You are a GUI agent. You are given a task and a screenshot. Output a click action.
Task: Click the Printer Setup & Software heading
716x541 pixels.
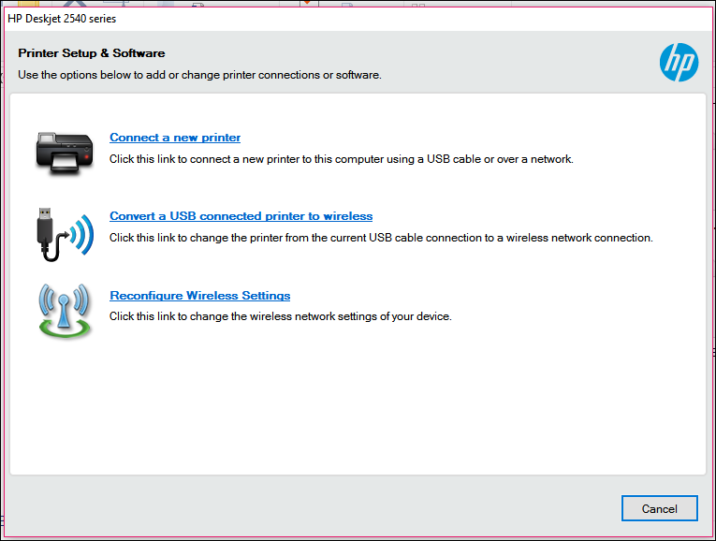pyautogui.click(x=92, y=53)
